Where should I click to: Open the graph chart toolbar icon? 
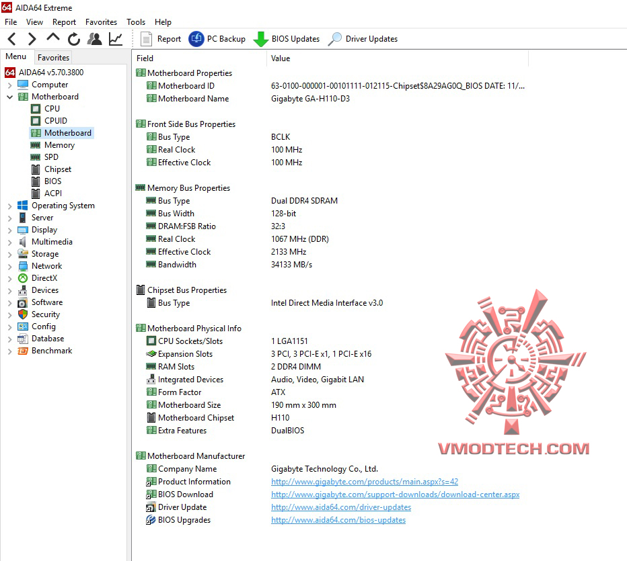pos(116,39)
